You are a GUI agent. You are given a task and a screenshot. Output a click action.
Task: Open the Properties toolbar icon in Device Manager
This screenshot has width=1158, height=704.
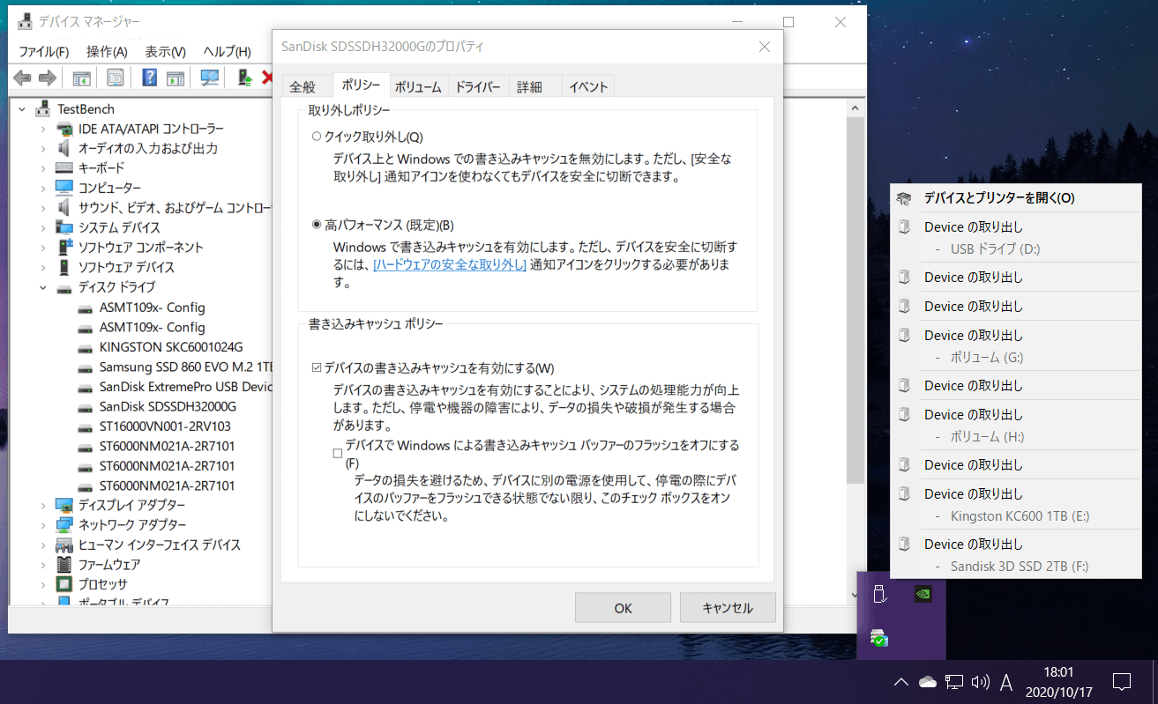tap(116, 78)
